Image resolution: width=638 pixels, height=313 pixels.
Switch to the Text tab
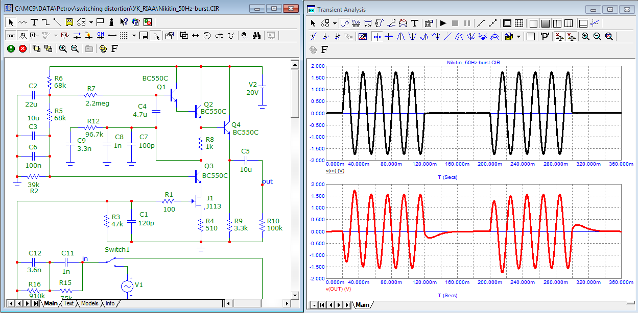tap(68, 304)
